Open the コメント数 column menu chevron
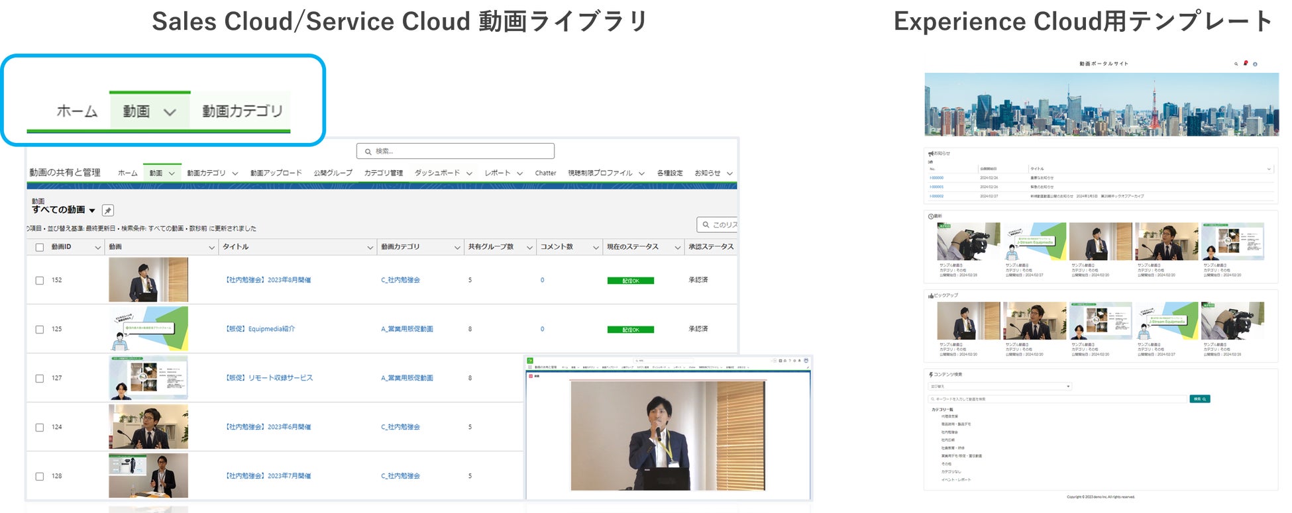This screenshot has width=1292, height=513. [596, 248]
